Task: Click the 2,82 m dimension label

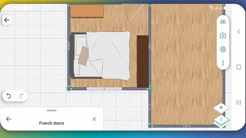Action: pyautogui.click(x=187, y=126)
